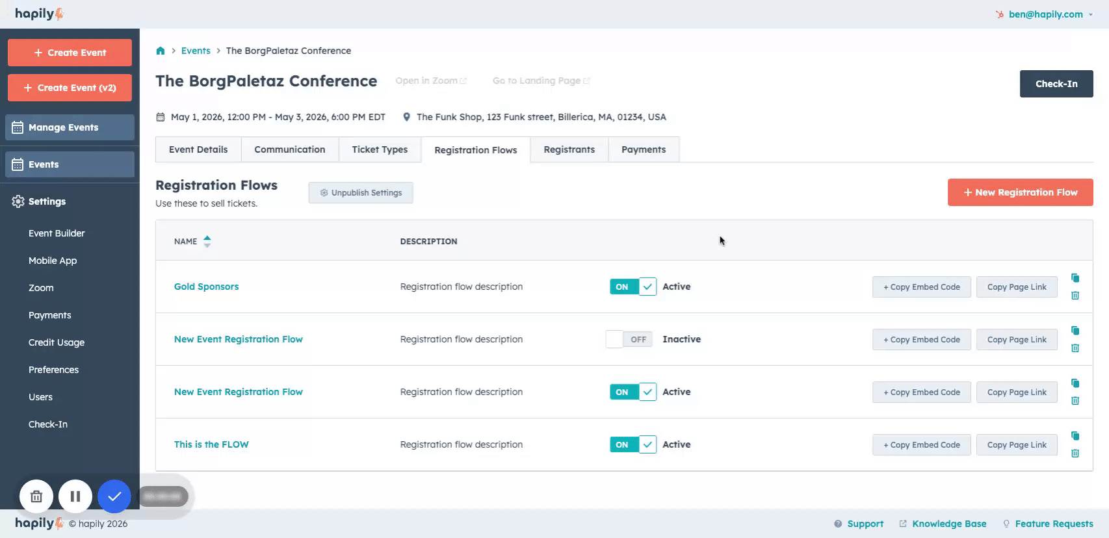Image resolution: width=1109 pixels, height=538 pixels.
Task: Click Open in Zoom link
Action: (x=431, y=81)
